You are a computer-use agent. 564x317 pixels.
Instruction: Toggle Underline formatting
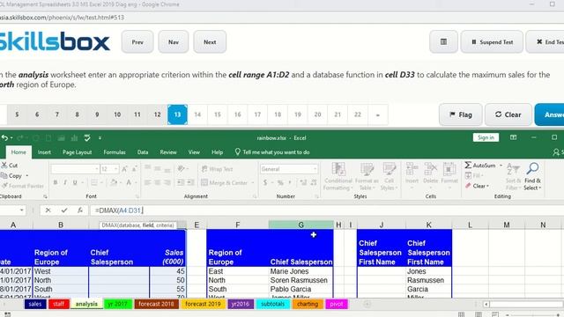(x=75, y=182)
